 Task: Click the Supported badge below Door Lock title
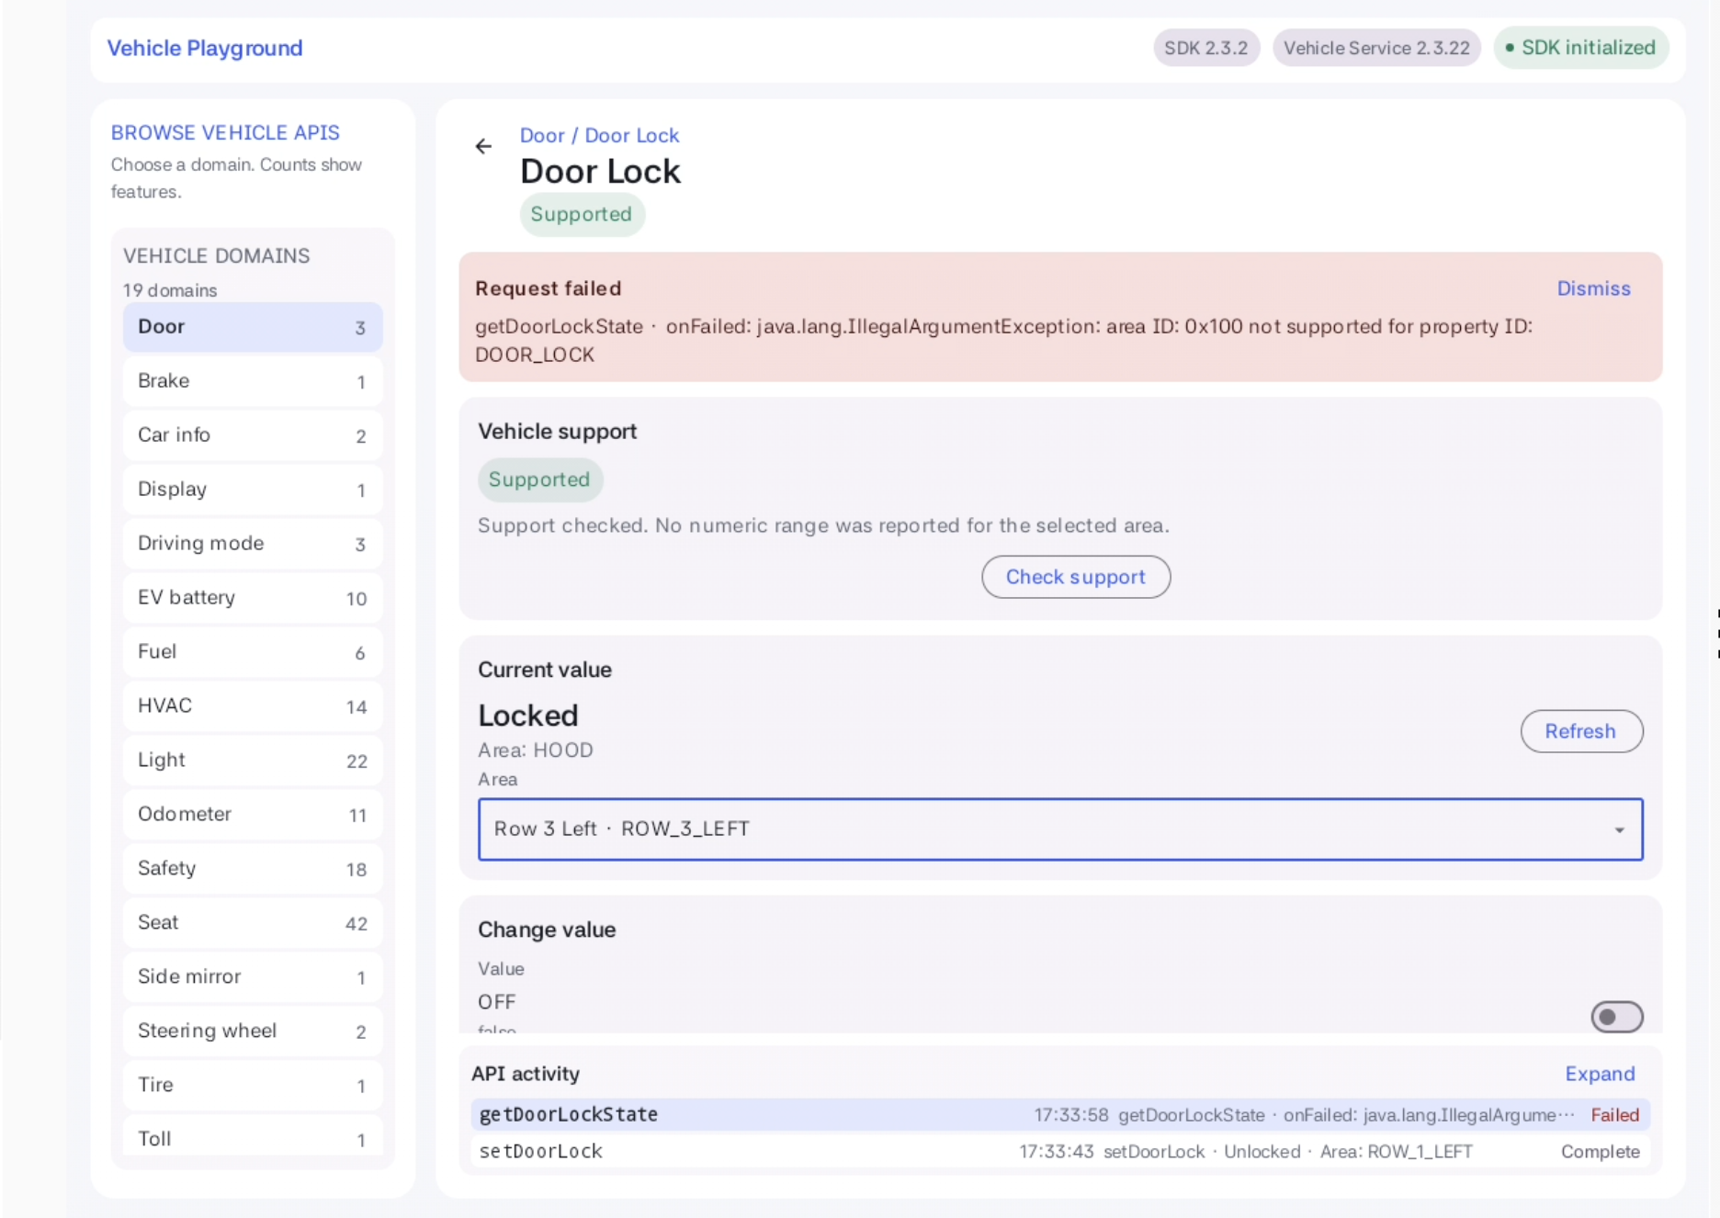tap(582, 214)
